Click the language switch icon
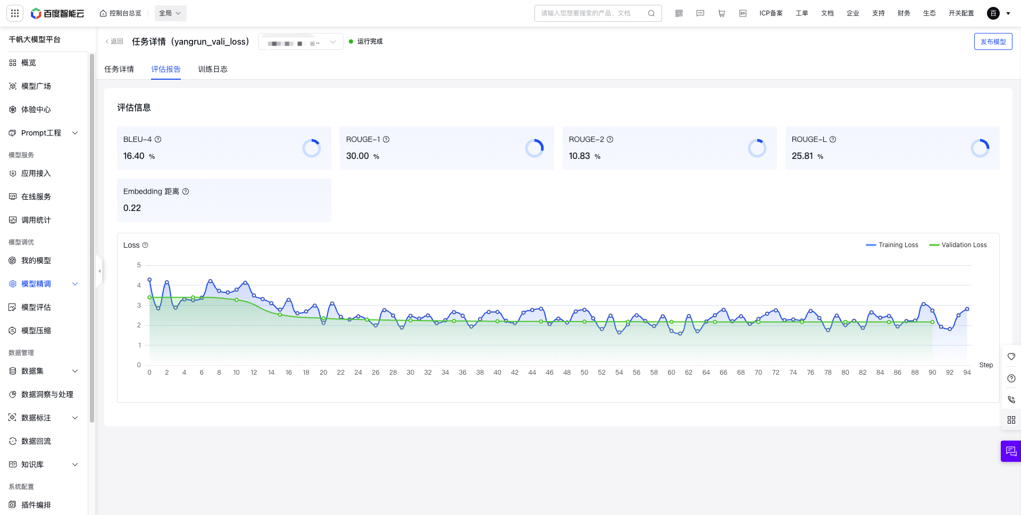Image resolution: width=1021 pixels, height=515 pixels. pos(743,13)
